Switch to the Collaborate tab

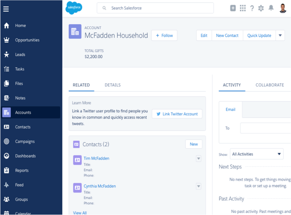[x=270, y=85]
